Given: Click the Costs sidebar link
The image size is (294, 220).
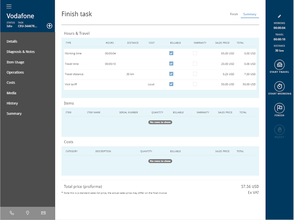Looking at the screenshot, I should coord(11,82).
